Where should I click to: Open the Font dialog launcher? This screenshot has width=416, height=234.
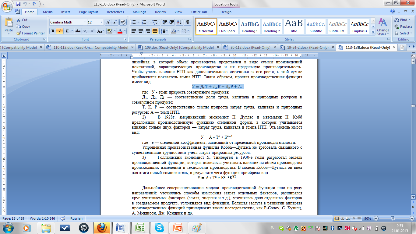pos(125,39)
